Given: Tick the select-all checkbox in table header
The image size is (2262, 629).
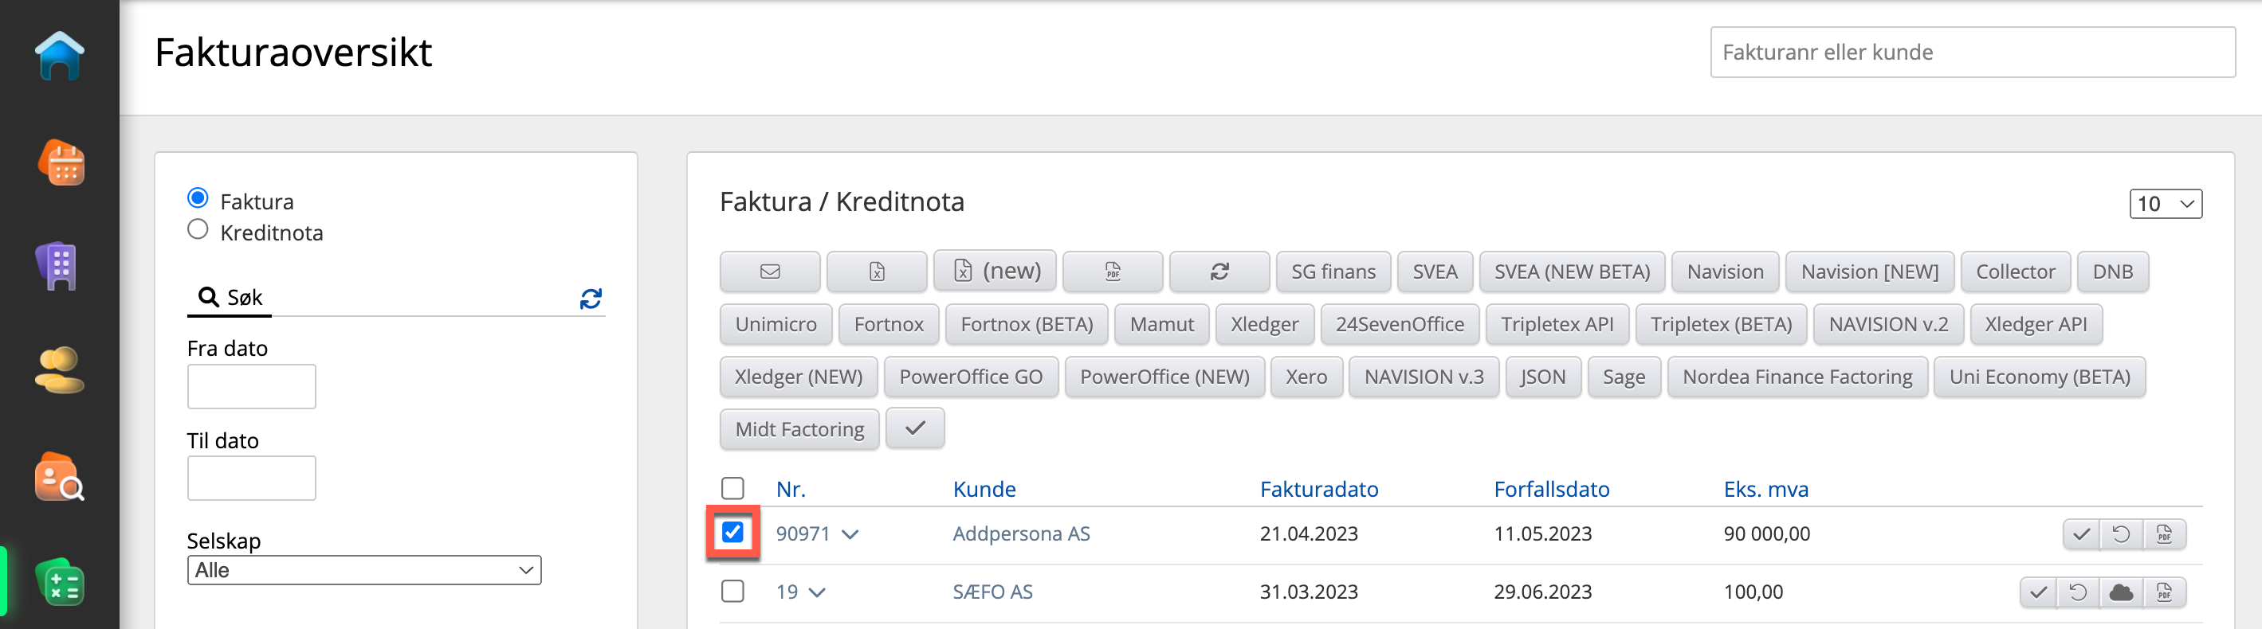Looking at the screenshot, I should (732, 489).
